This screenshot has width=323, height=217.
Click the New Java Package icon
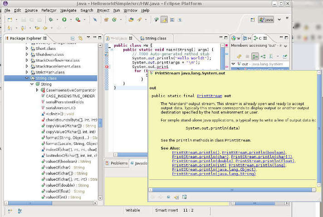click(x=106, y=20)
